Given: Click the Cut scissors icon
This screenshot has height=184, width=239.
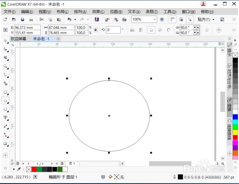Looking at the screenshot, I should pyautogui.click(x=42, y=20).
